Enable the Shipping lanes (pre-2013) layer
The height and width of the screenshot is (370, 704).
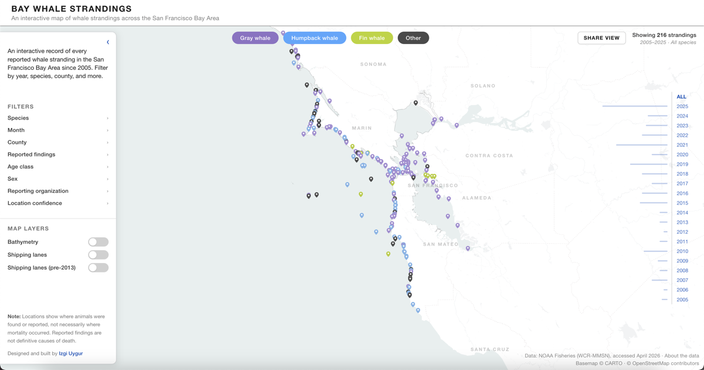[98, 267]
